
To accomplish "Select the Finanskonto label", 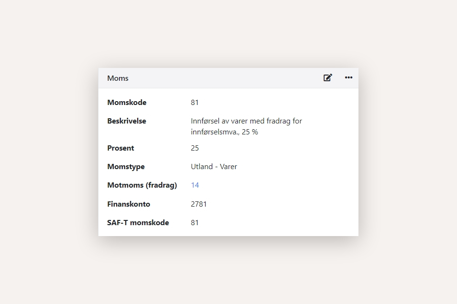I will click(129, 204).
